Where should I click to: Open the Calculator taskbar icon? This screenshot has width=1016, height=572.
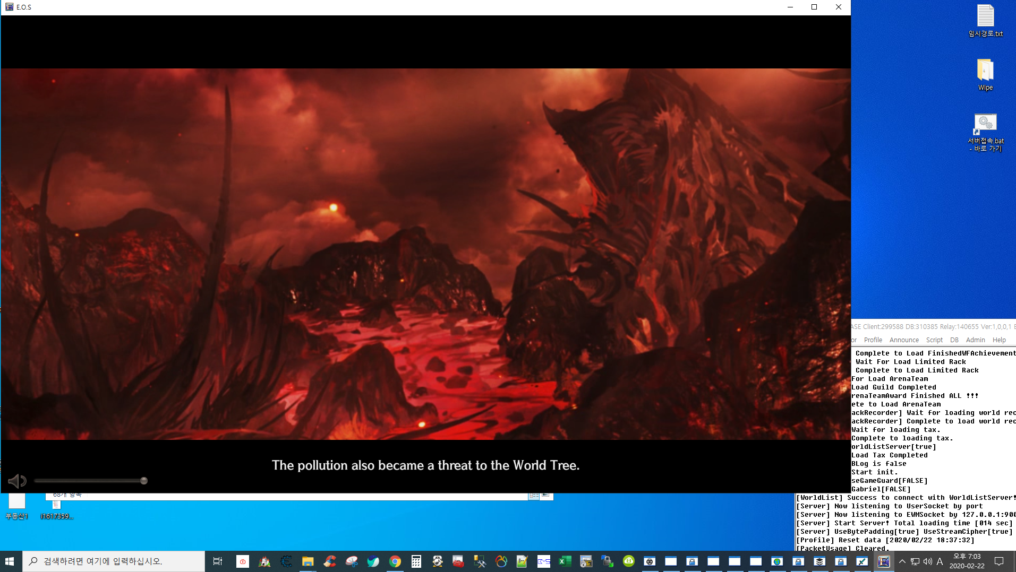point(416,561)
